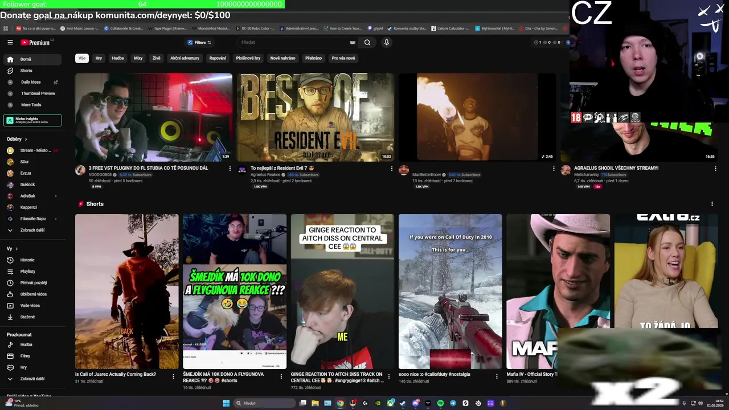Play 3 FREE VST PLUGINY video thumbnail
The width and height of the screenshot is (729, 410).
[154, 117]
